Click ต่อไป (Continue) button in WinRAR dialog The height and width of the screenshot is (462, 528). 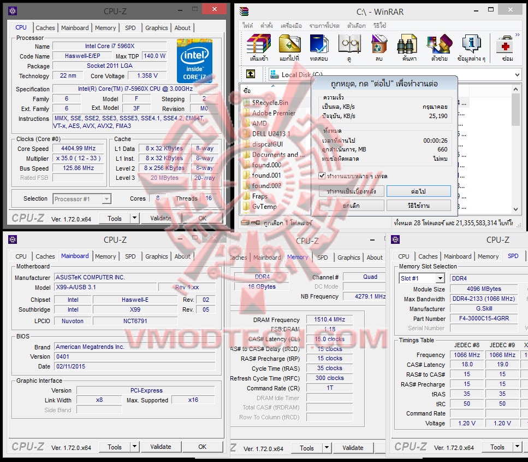[419, 191]
